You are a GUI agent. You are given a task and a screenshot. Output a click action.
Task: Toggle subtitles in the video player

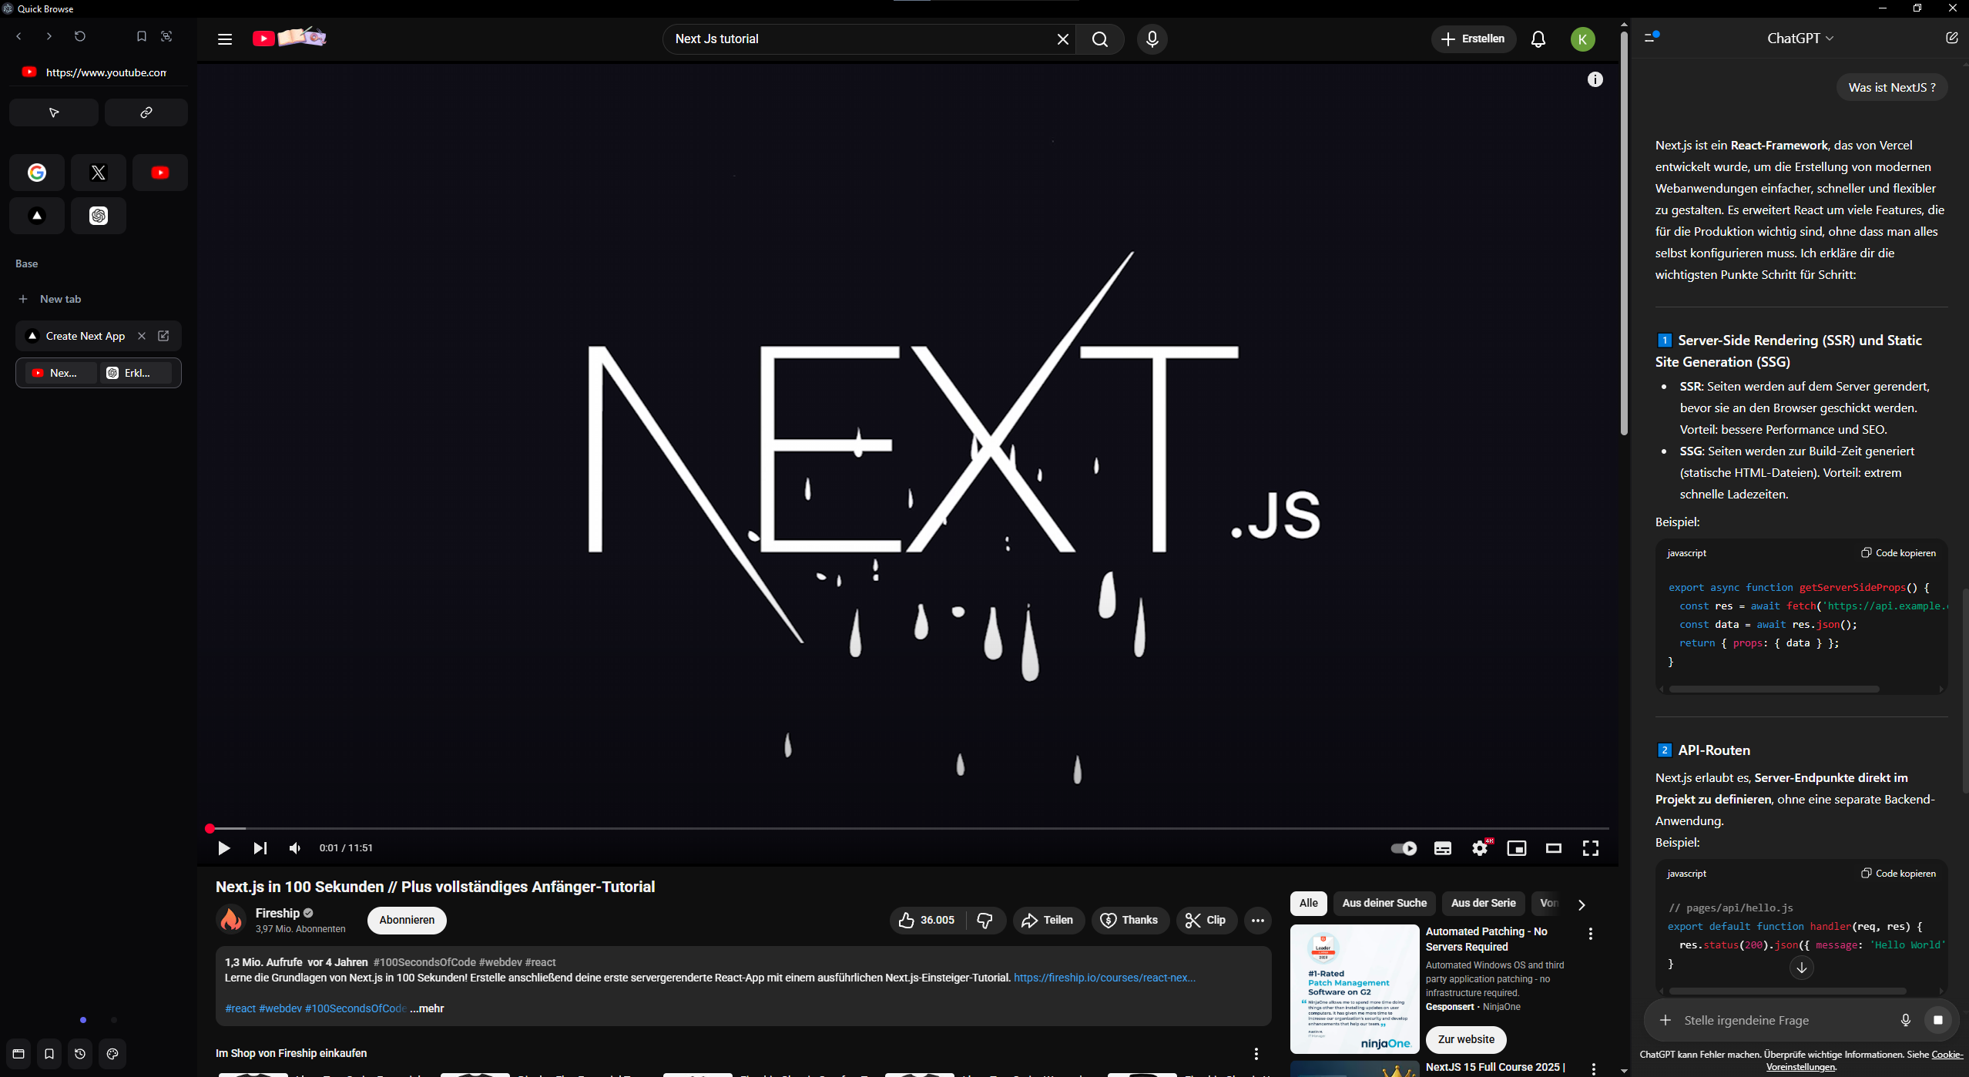click(x=1443, y=848)
